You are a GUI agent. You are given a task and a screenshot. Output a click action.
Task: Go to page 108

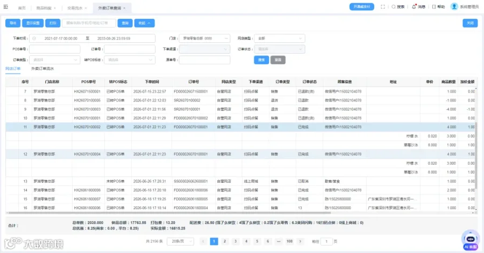289,241
